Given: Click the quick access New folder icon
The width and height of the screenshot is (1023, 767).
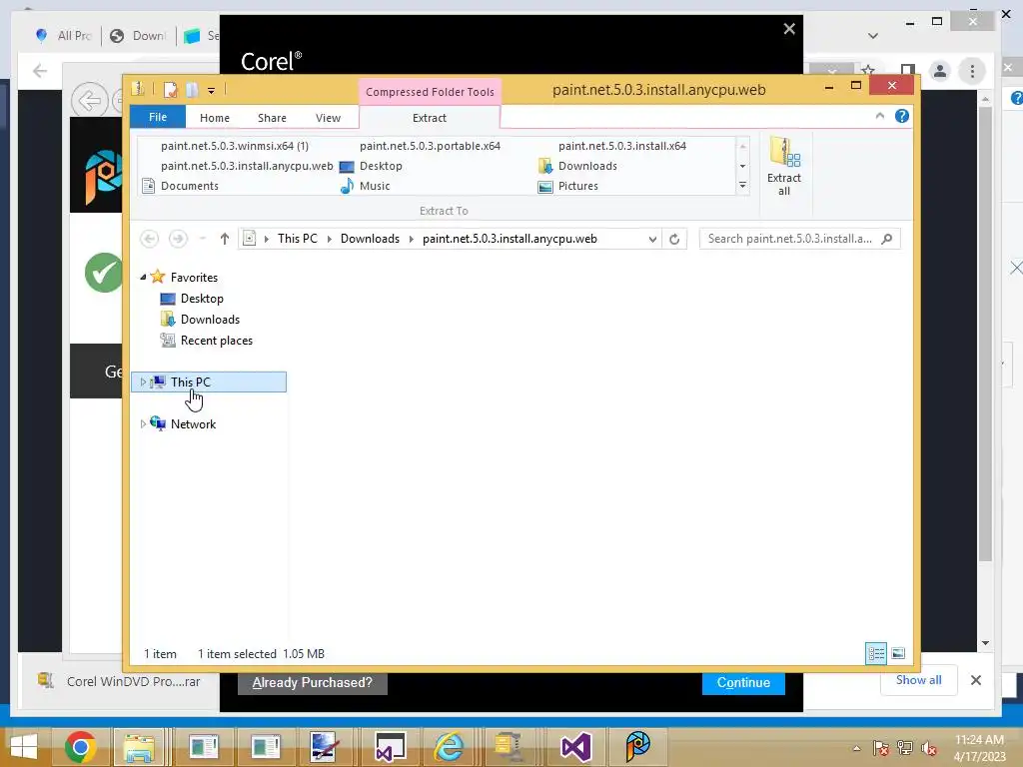Looking at the screenshot, I should pos(192,89).
